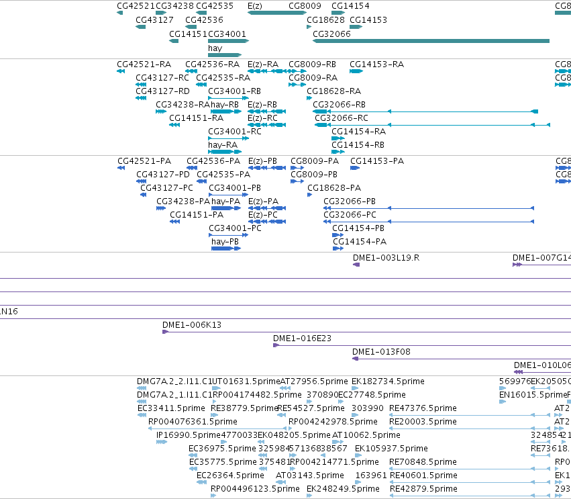Click EST IP16990.5prime
Image resolution: width=571 pixels, height=499 pixels.
(x=189, y=435)
